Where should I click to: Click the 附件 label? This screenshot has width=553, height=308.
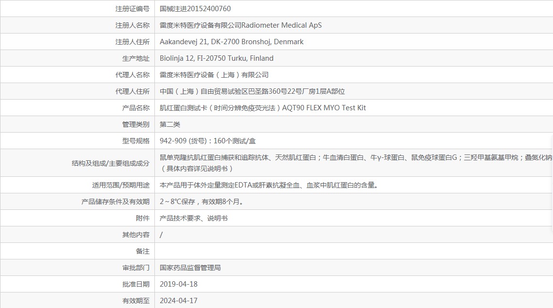click(x=142, y=219)
